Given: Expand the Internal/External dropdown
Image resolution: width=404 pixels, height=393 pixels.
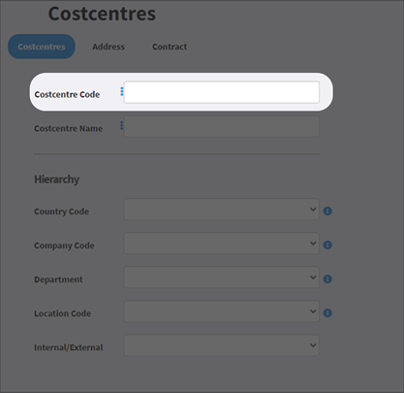Looking at the screenshot, I should point(222,345).
